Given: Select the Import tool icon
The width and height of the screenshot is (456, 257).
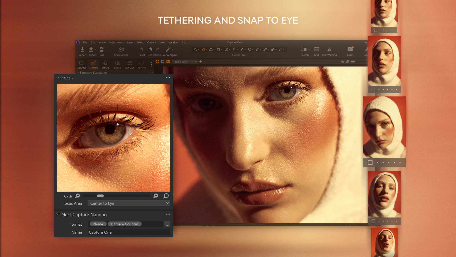Looking at the screenshot, I should (x=82, y=49).
